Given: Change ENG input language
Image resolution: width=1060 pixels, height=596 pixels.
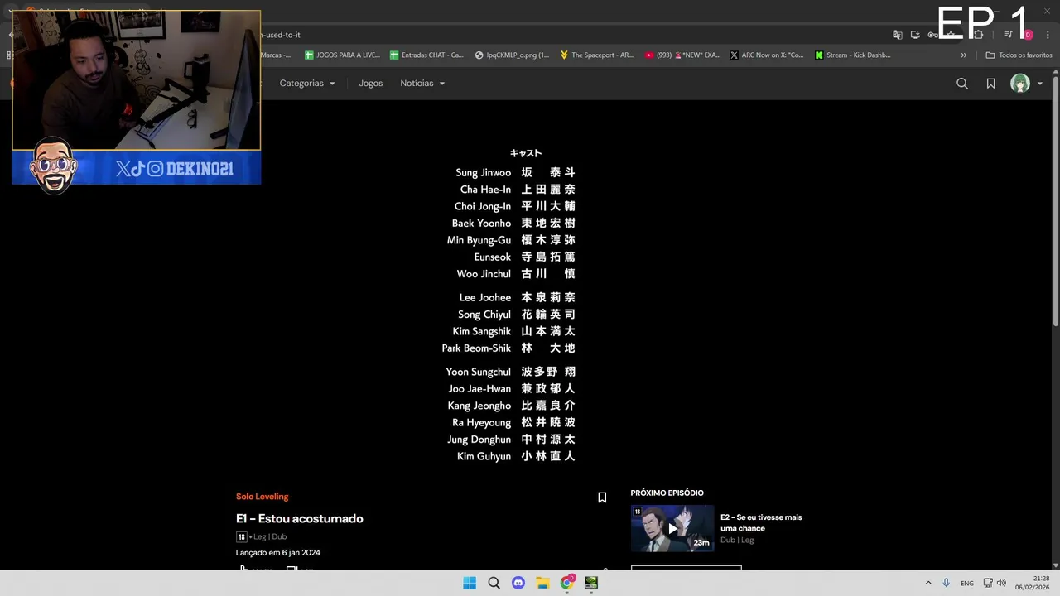Looking at the screenshot, I should (x=967, y=584).
